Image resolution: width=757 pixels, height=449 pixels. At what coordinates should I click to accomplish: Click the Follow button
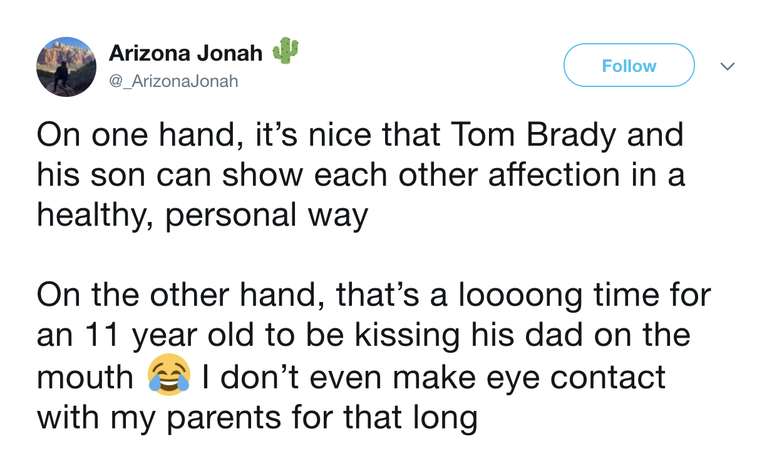click(629, 65)
